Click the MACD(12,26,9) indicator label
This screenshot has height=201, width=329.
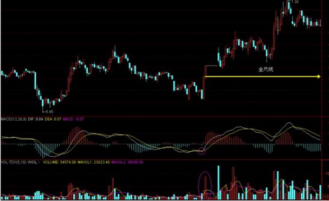[x=14, y=119]
